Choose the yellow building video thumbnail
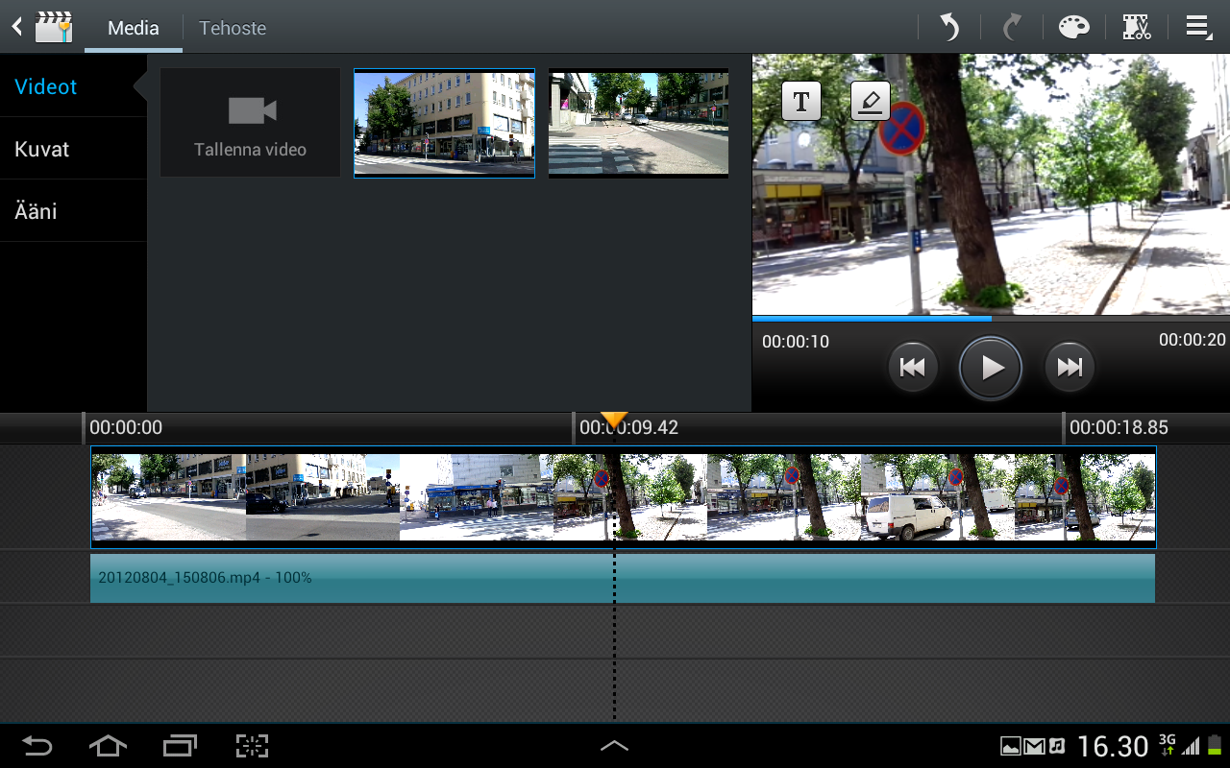 coord(444,123)
